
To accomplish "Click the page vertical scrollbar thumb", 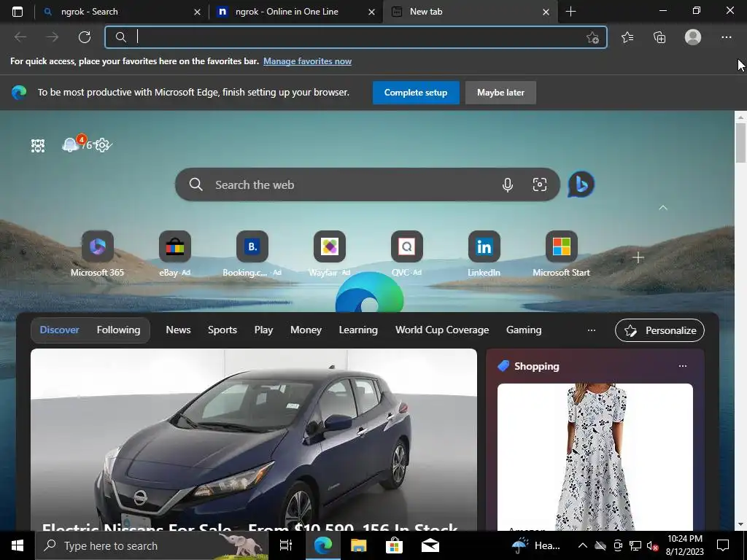I will [x=740, y=143].
